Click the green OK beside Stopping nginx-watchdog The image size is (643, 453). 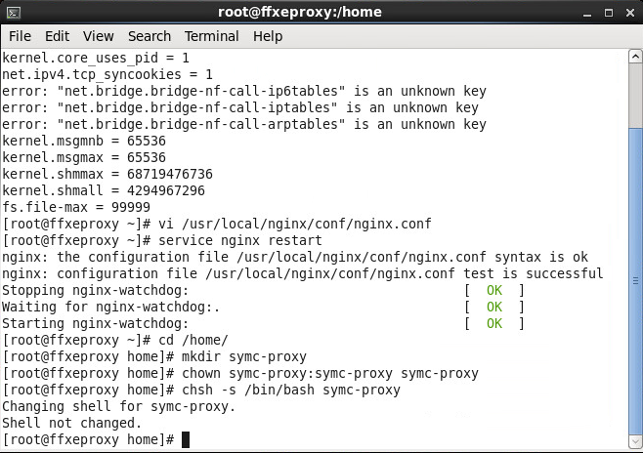493,291
